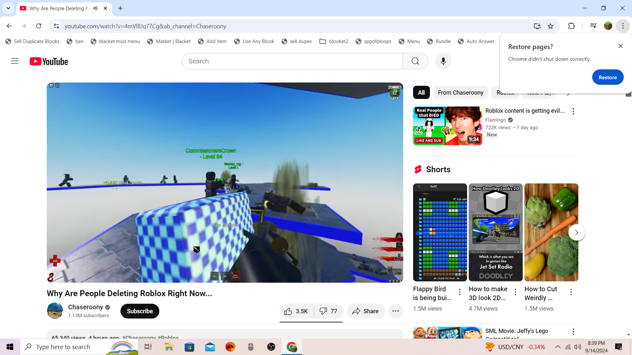The image size is (632, 355).
Task: Share the Chaseroony video
Action: 365,311
